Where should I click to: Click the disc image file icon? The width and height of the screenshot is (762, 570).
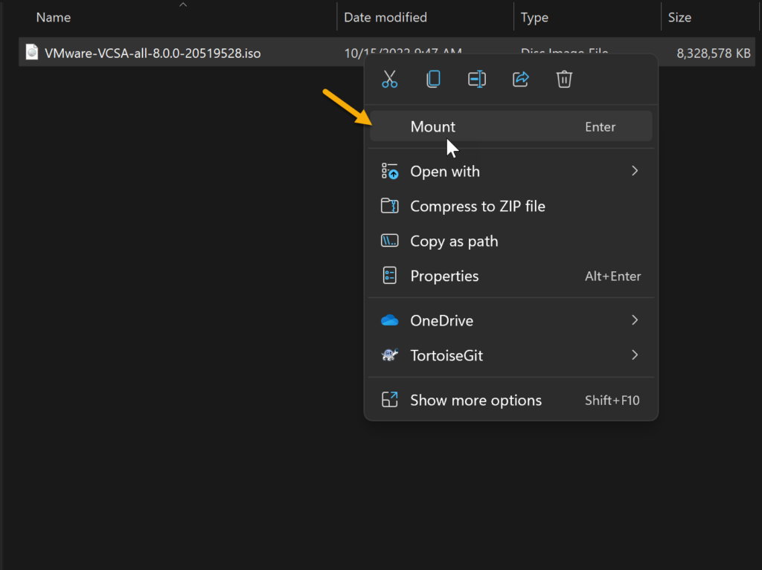click(32, 52)
